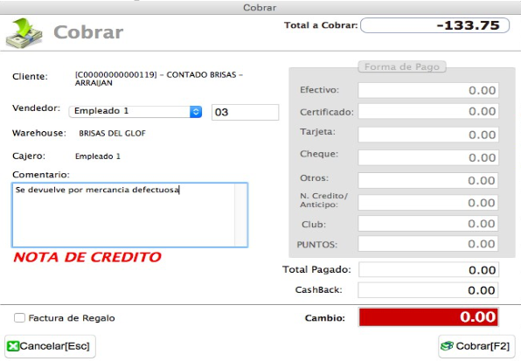This screenshot has width=521, height=361.
Task: Click the Cobrar window title bar text
Action: tap(260, 7)
